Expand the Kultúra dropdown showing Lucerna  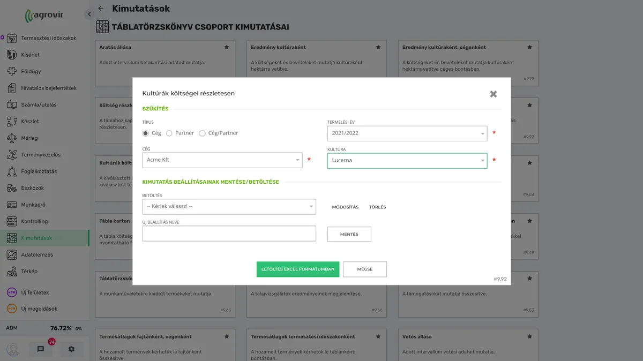(x=407, y=161)
